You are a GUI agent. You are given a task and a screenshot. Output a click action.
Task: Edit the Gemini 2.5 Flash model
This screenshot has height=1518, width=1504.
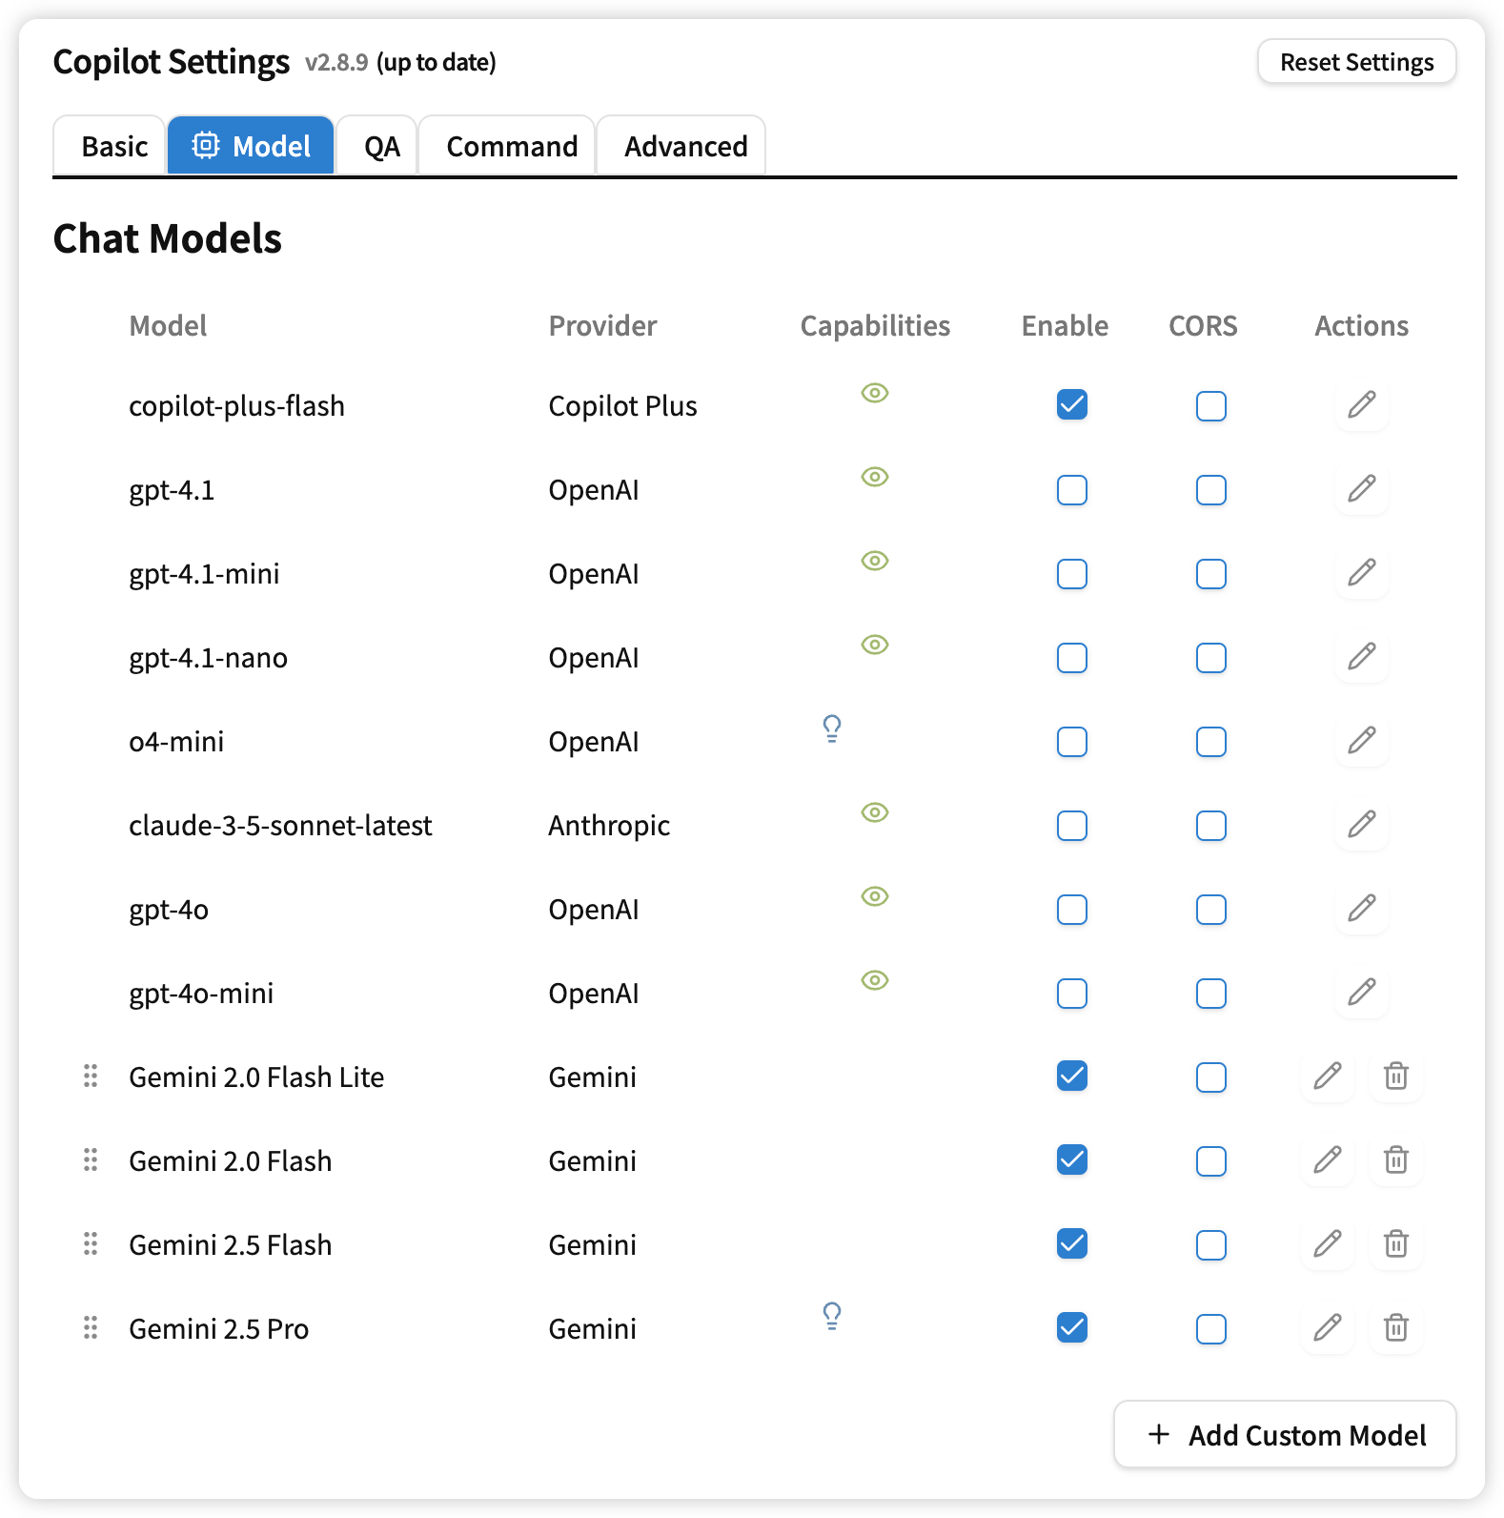(1327, 1244)
